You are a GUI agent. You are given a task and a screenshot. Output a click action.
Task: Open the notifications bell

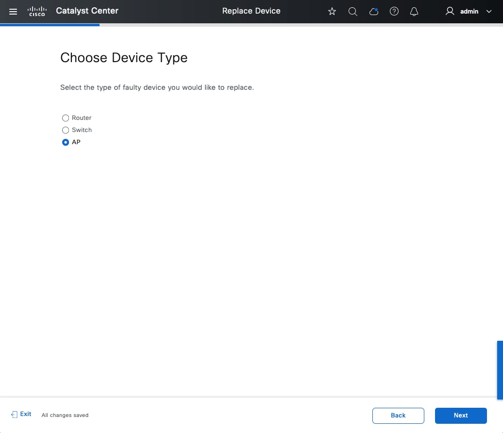click(x=414, y=11)
